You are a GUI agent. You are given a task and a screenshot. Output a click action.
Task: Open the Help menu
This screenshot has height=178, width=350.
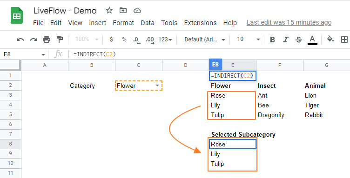[230, 23]
